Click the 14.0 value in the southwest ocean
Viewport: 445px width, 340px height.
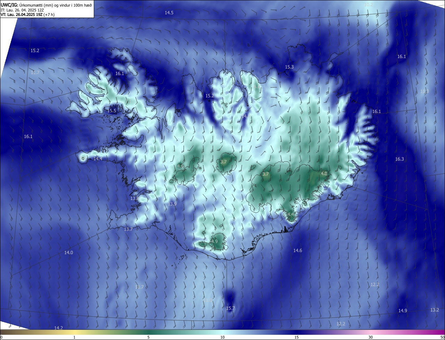pyautogui.click(x=68, y=252)
